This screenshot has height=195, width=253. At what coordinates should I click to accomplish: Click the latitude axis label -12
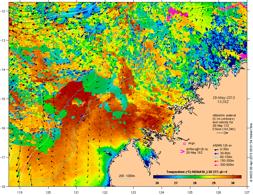3,11
